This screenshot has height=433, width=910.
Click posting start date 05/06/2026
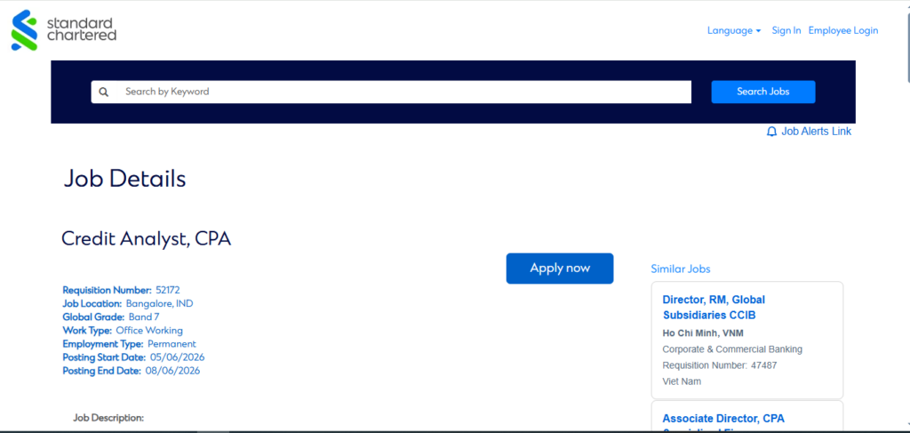tap(177, 357)
